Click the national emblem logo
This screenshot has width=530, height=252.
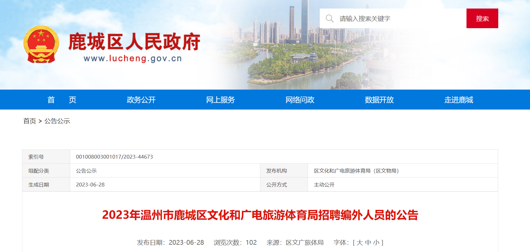41,44
